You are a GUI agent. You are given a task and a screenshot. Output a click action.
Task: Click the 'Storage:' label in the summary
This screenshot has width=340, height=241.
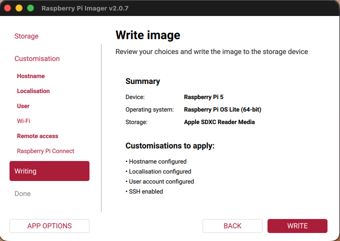pos(136,122)
